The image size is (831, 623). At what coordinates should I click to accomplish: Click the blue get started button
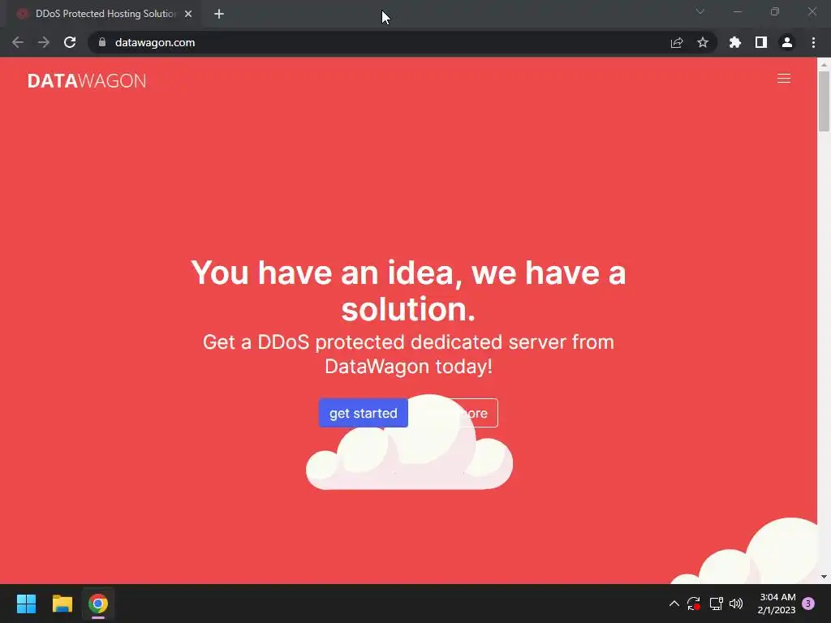363,413
